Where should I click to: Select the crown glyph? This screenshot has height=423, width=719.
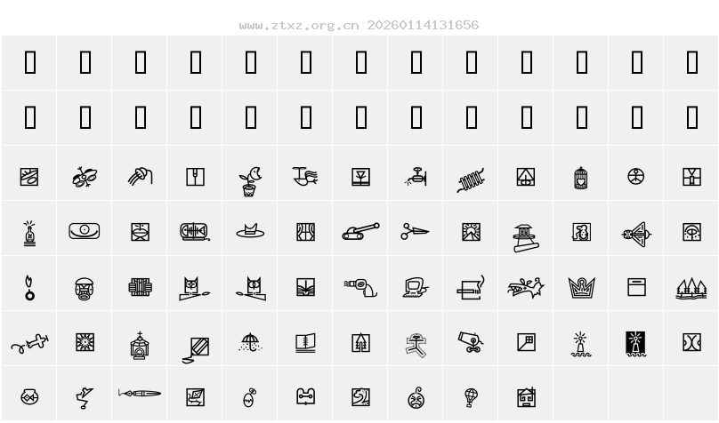click(x=581, y=288)
